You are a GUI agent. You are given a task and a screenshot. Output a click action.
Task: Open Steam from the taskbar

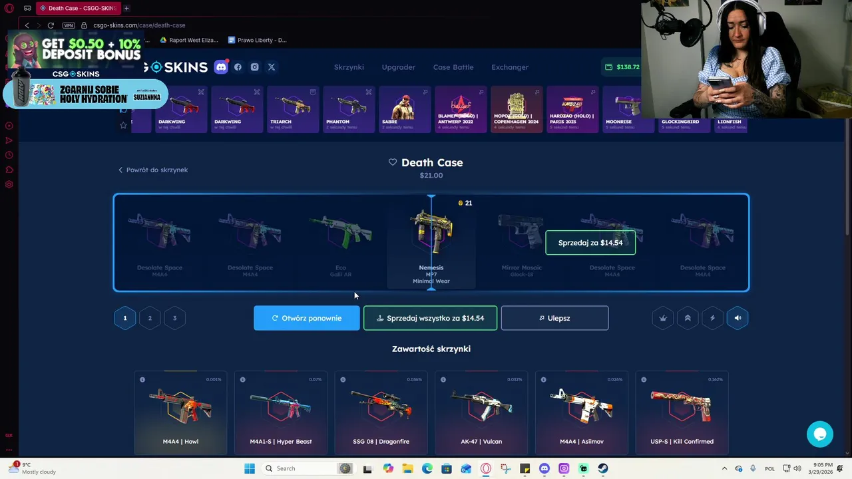[x=603, y=468]
